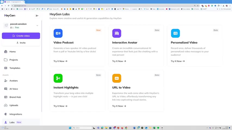
Task: Click the taskbar Zoeken search box
Action: click(x=82, y=128)
